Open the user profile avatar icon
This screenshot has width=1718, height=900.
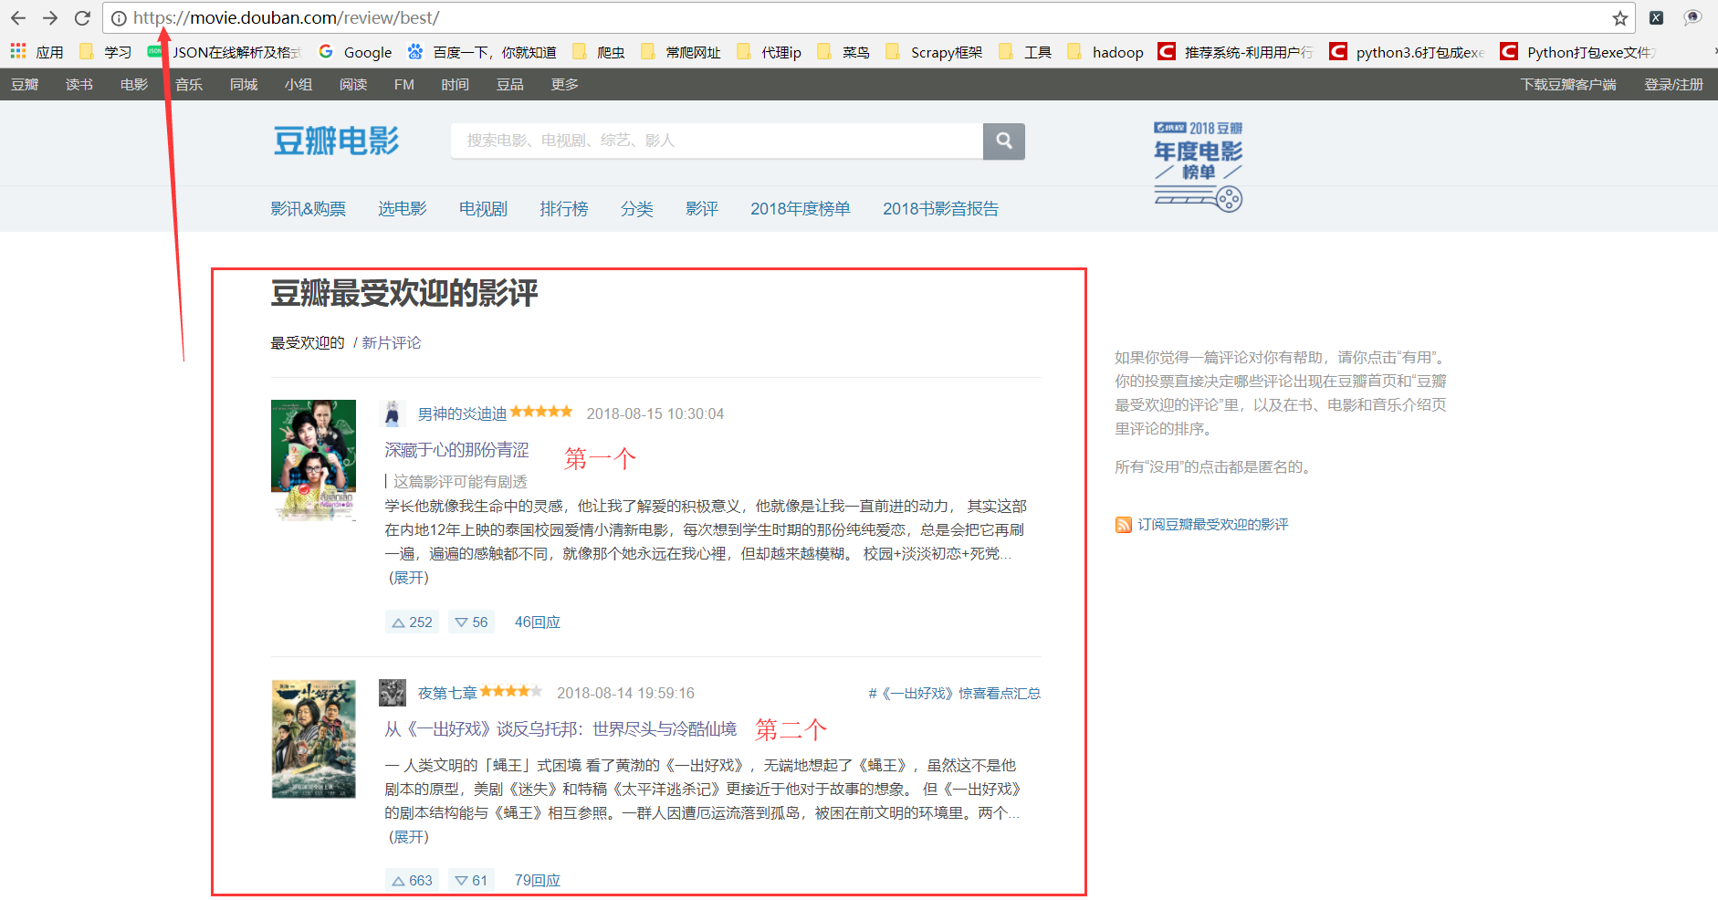1692,18
